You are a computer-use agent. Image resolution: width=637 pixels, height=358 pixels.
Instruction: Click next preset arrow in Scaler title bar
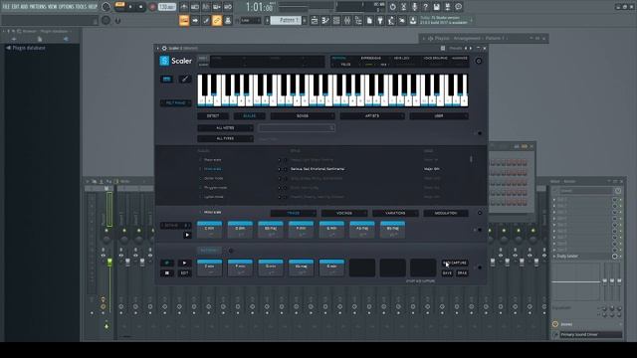click(x=471, y=49)
